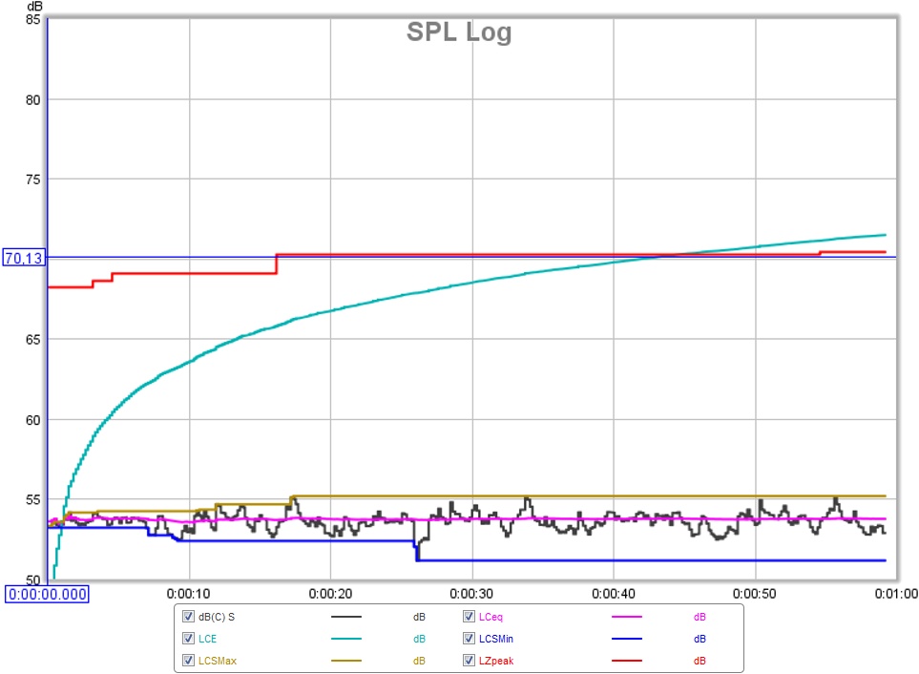Viewport: 919px width, 674px height.
Task: Click the 85 dB axis label
Action: click(x=33, y=20)
